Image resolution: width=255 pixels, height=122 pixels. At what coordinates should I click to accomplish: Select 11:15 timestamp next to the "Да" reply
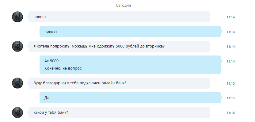coord(230,98)
